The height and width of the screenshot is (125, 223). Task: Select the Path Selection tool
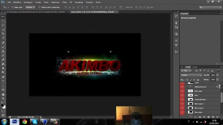click(3, 86)
